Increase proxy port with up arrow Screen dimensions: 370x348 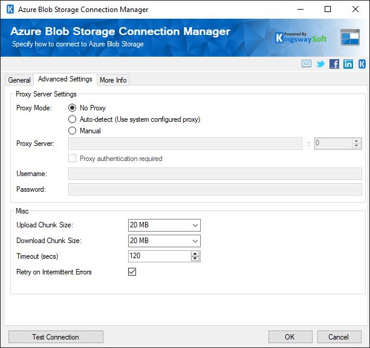(x=357, y=141)
